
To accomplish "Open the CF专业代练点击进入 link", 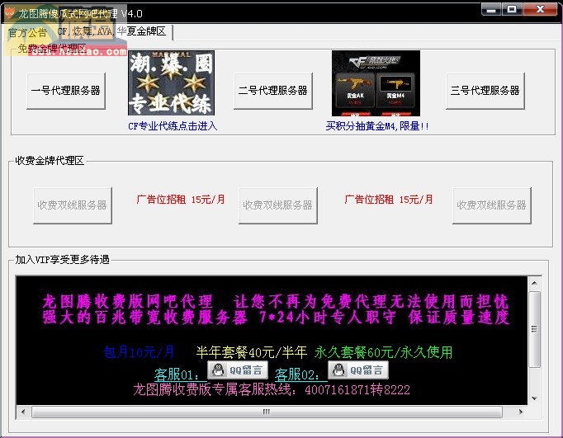I will coord(173,126).
